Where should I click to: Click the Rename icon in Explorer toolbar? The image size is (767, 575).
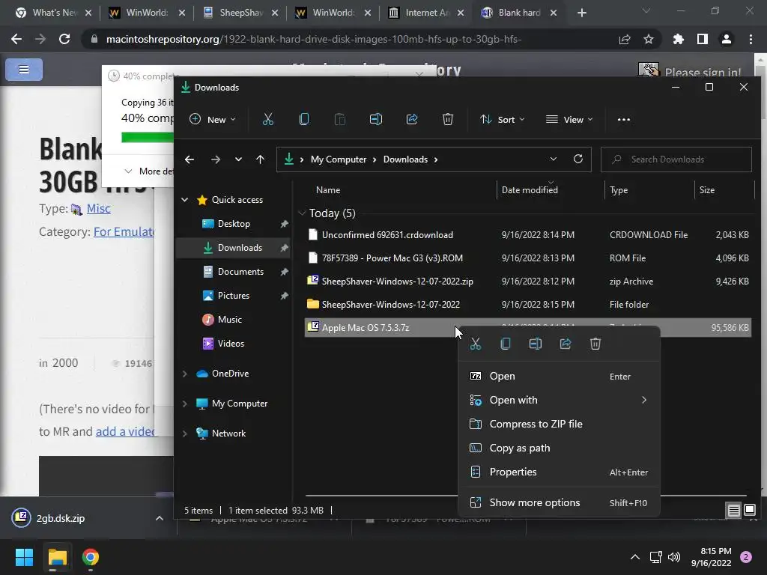(x=376, y=119)
